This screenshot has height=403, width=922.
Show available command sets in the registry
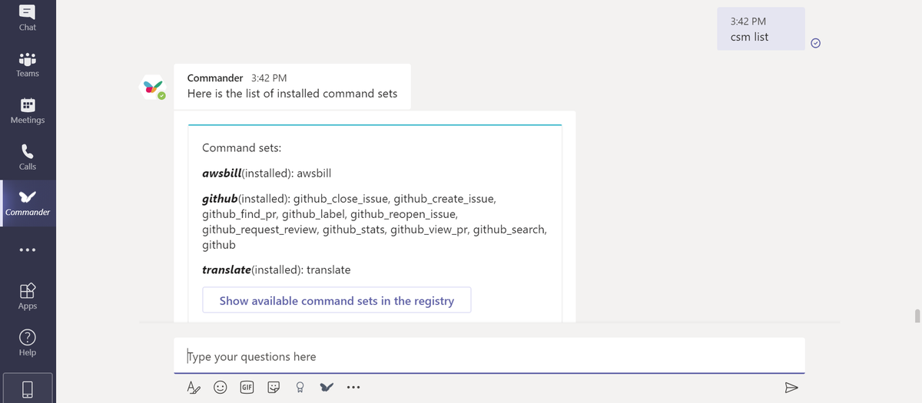pyautogui.click(x=337, y=301)
